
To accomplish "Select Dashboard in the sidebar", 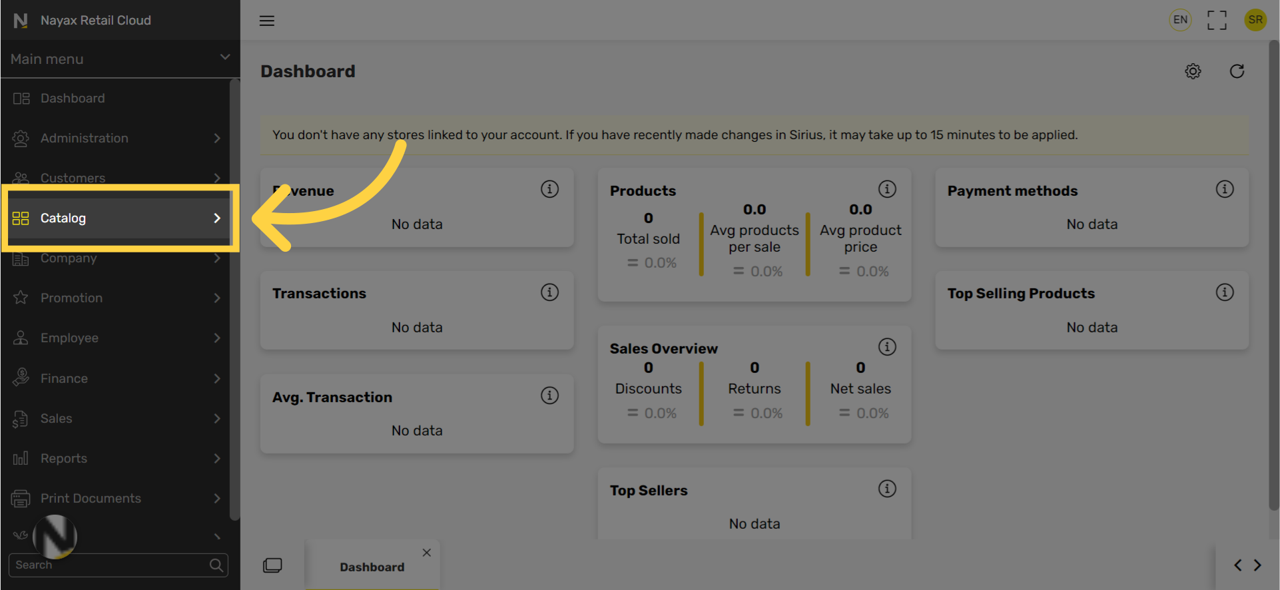I will [116, 99].
